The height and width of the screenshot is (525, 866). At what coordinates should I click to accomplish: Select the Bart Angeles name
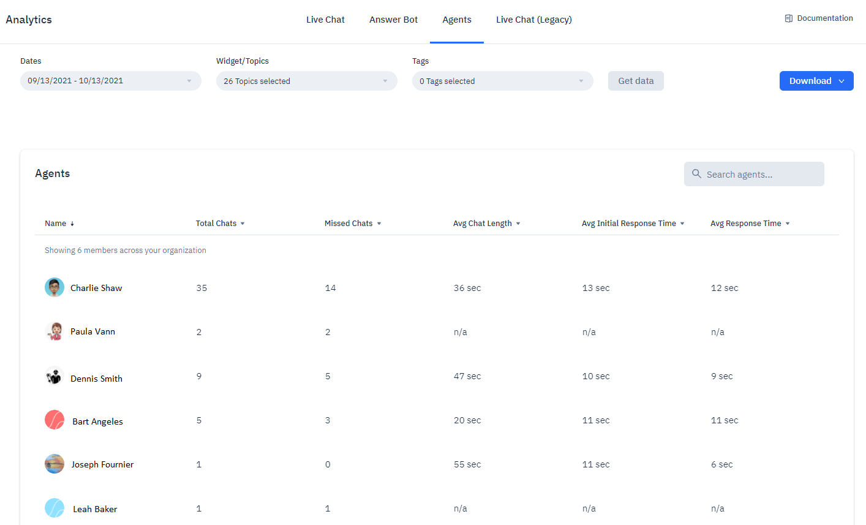97,421
